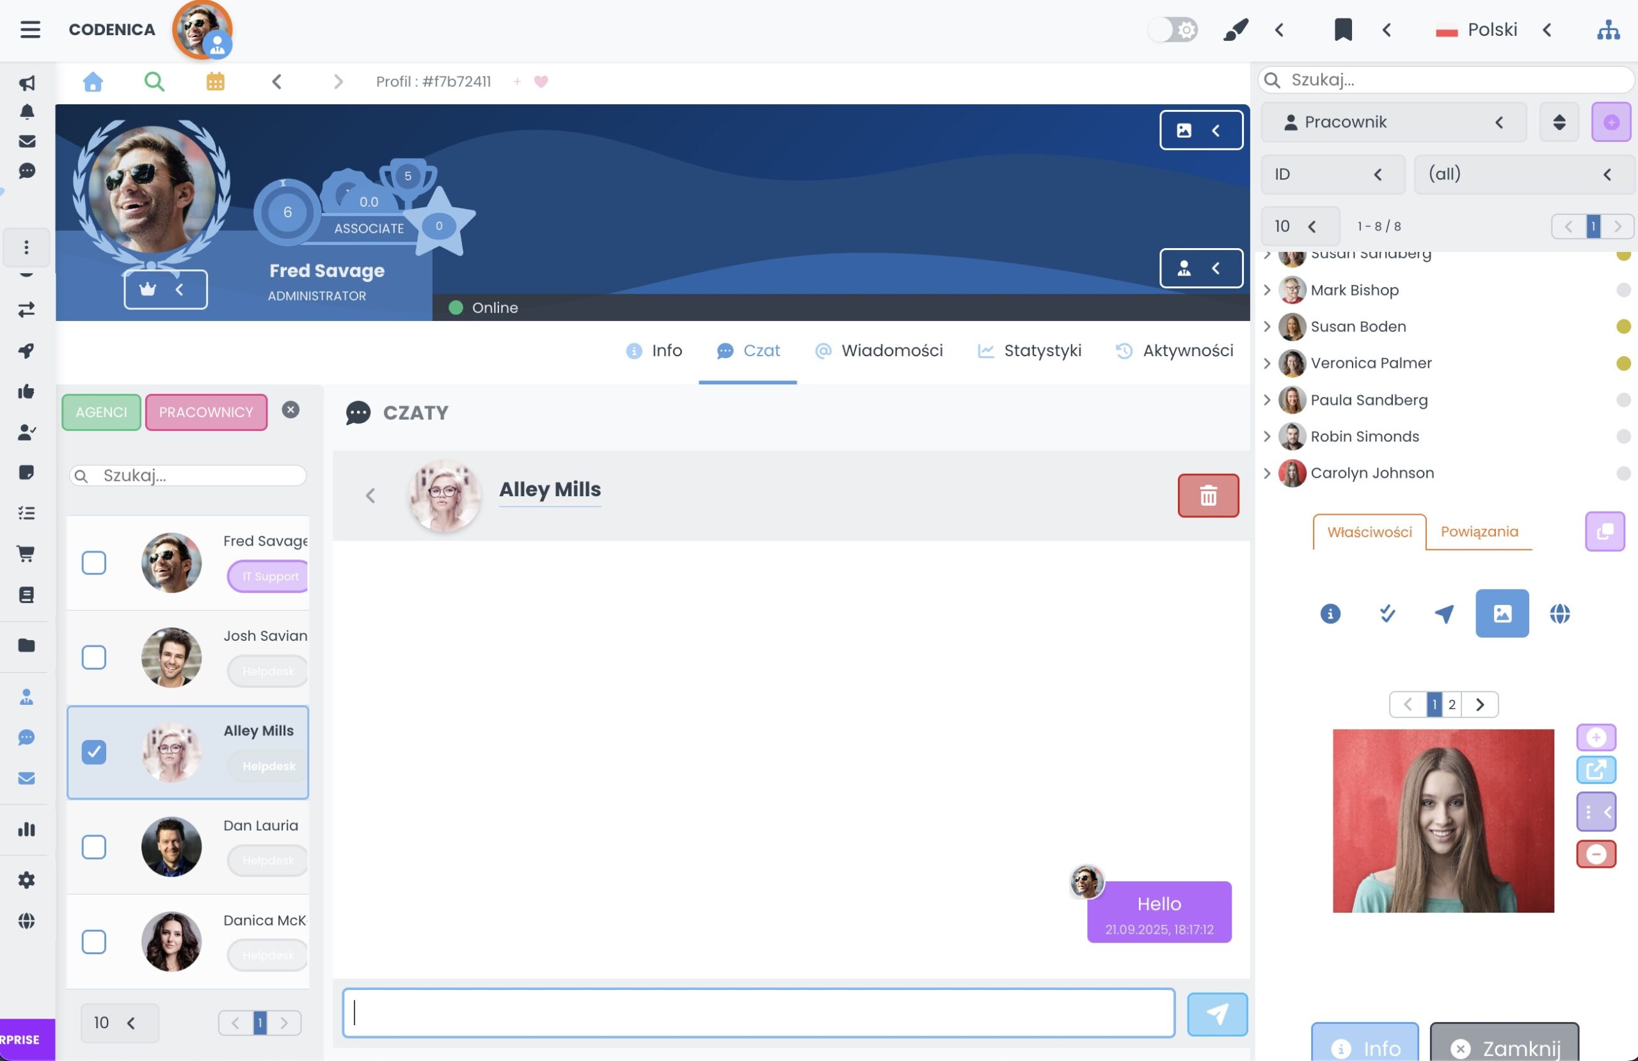Image resolution: width=1638 pixels, height=1061 pixels.
Task: Open the Polski language dropdown
Action: point(1491,29)
